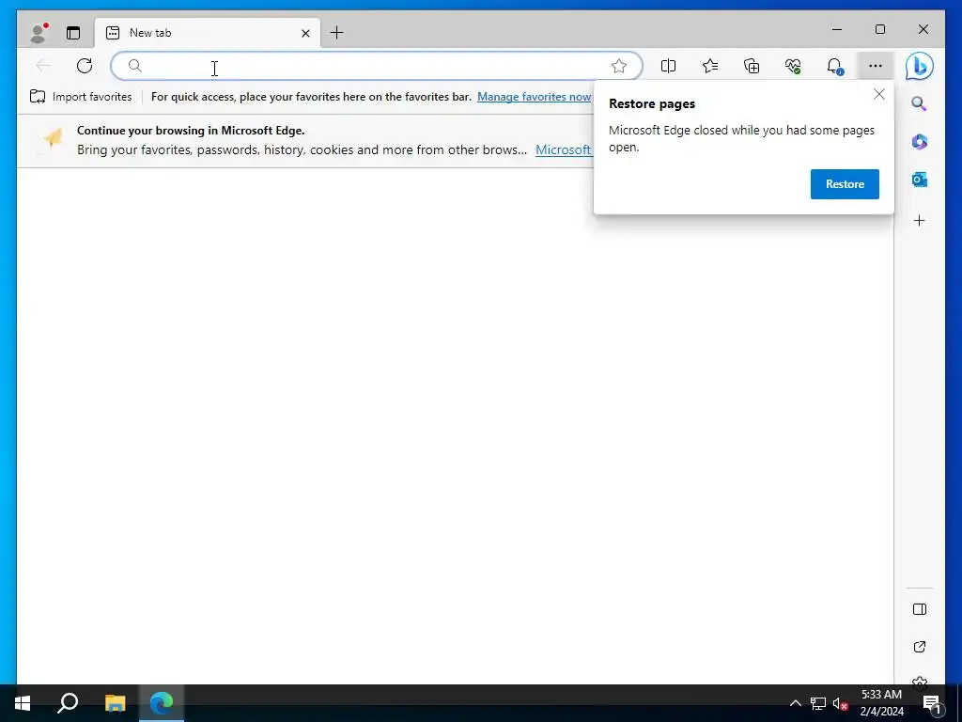Open a new tab with plus button
962x722 pixels.
pos(337,33)
